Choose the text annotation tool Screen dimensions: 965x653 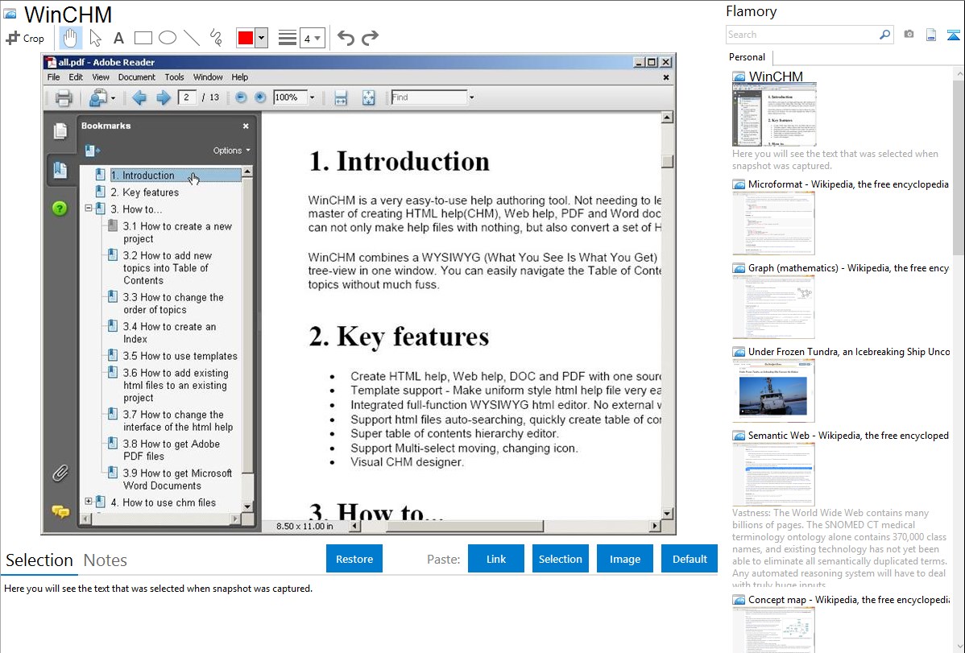coord(118,38)
